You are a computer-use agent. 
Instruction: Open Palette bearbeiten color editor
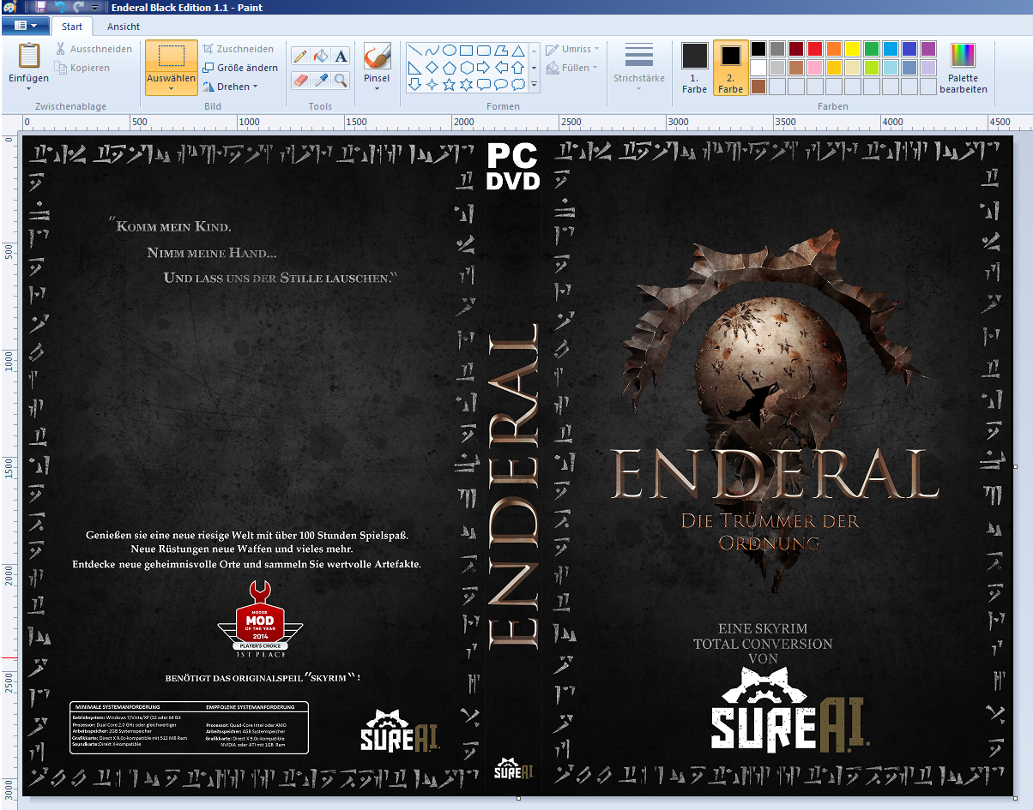click(963, 68)
